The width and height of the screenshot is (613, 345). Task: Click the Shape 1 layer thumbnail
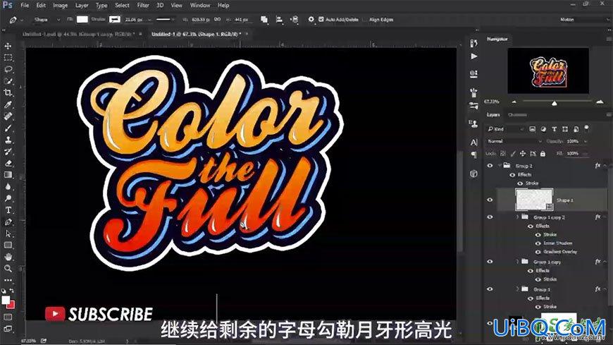tap(534, 200)
